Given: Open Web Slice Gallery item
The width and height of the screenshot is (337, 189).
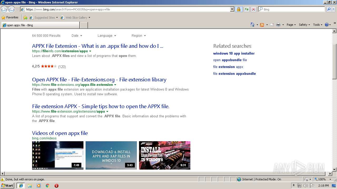Looking at the screenshot, I should (x=75, y=18).
